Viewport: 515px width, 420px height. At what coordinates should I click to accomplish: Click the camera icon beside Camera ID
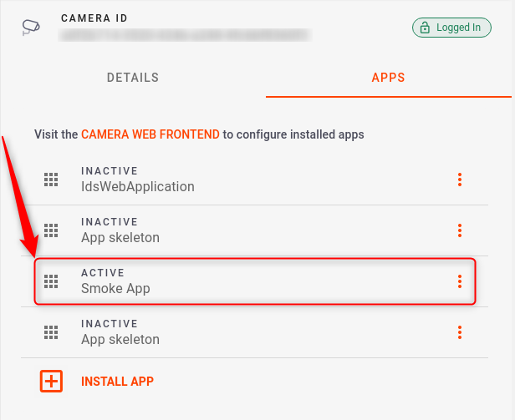point(31,28)
